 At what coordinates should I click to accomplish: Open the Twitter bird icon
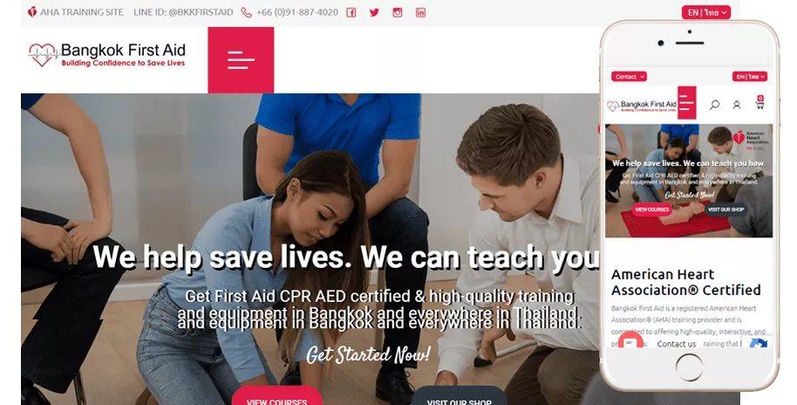374,13
